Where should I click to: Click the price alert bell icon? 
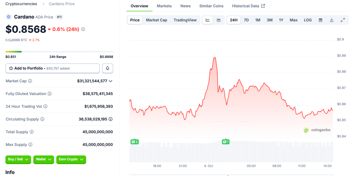[108, 68]
